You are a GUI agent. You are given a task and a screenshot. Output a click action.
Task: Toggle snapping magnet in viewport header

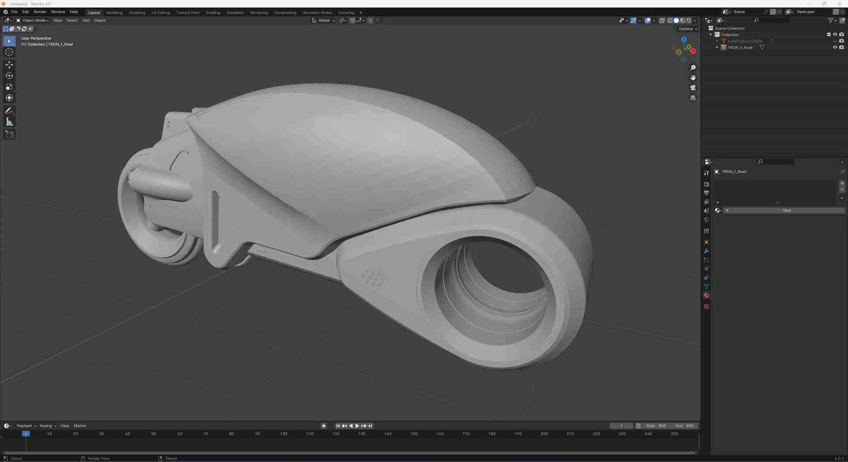pos(352,20)
